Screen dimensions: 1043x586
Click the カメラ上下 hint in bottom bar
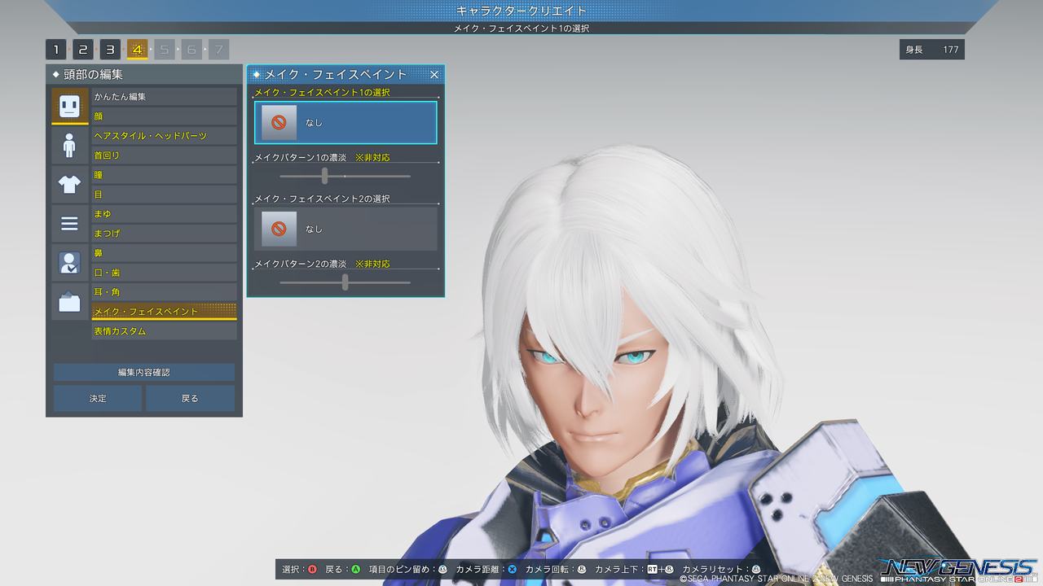[634, 569]
